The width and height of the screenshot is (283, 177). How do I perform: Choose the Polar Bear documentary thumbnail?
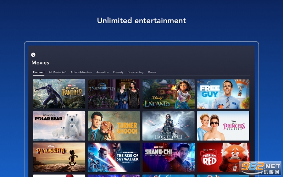pyautogui.click(x=59, y=126)
